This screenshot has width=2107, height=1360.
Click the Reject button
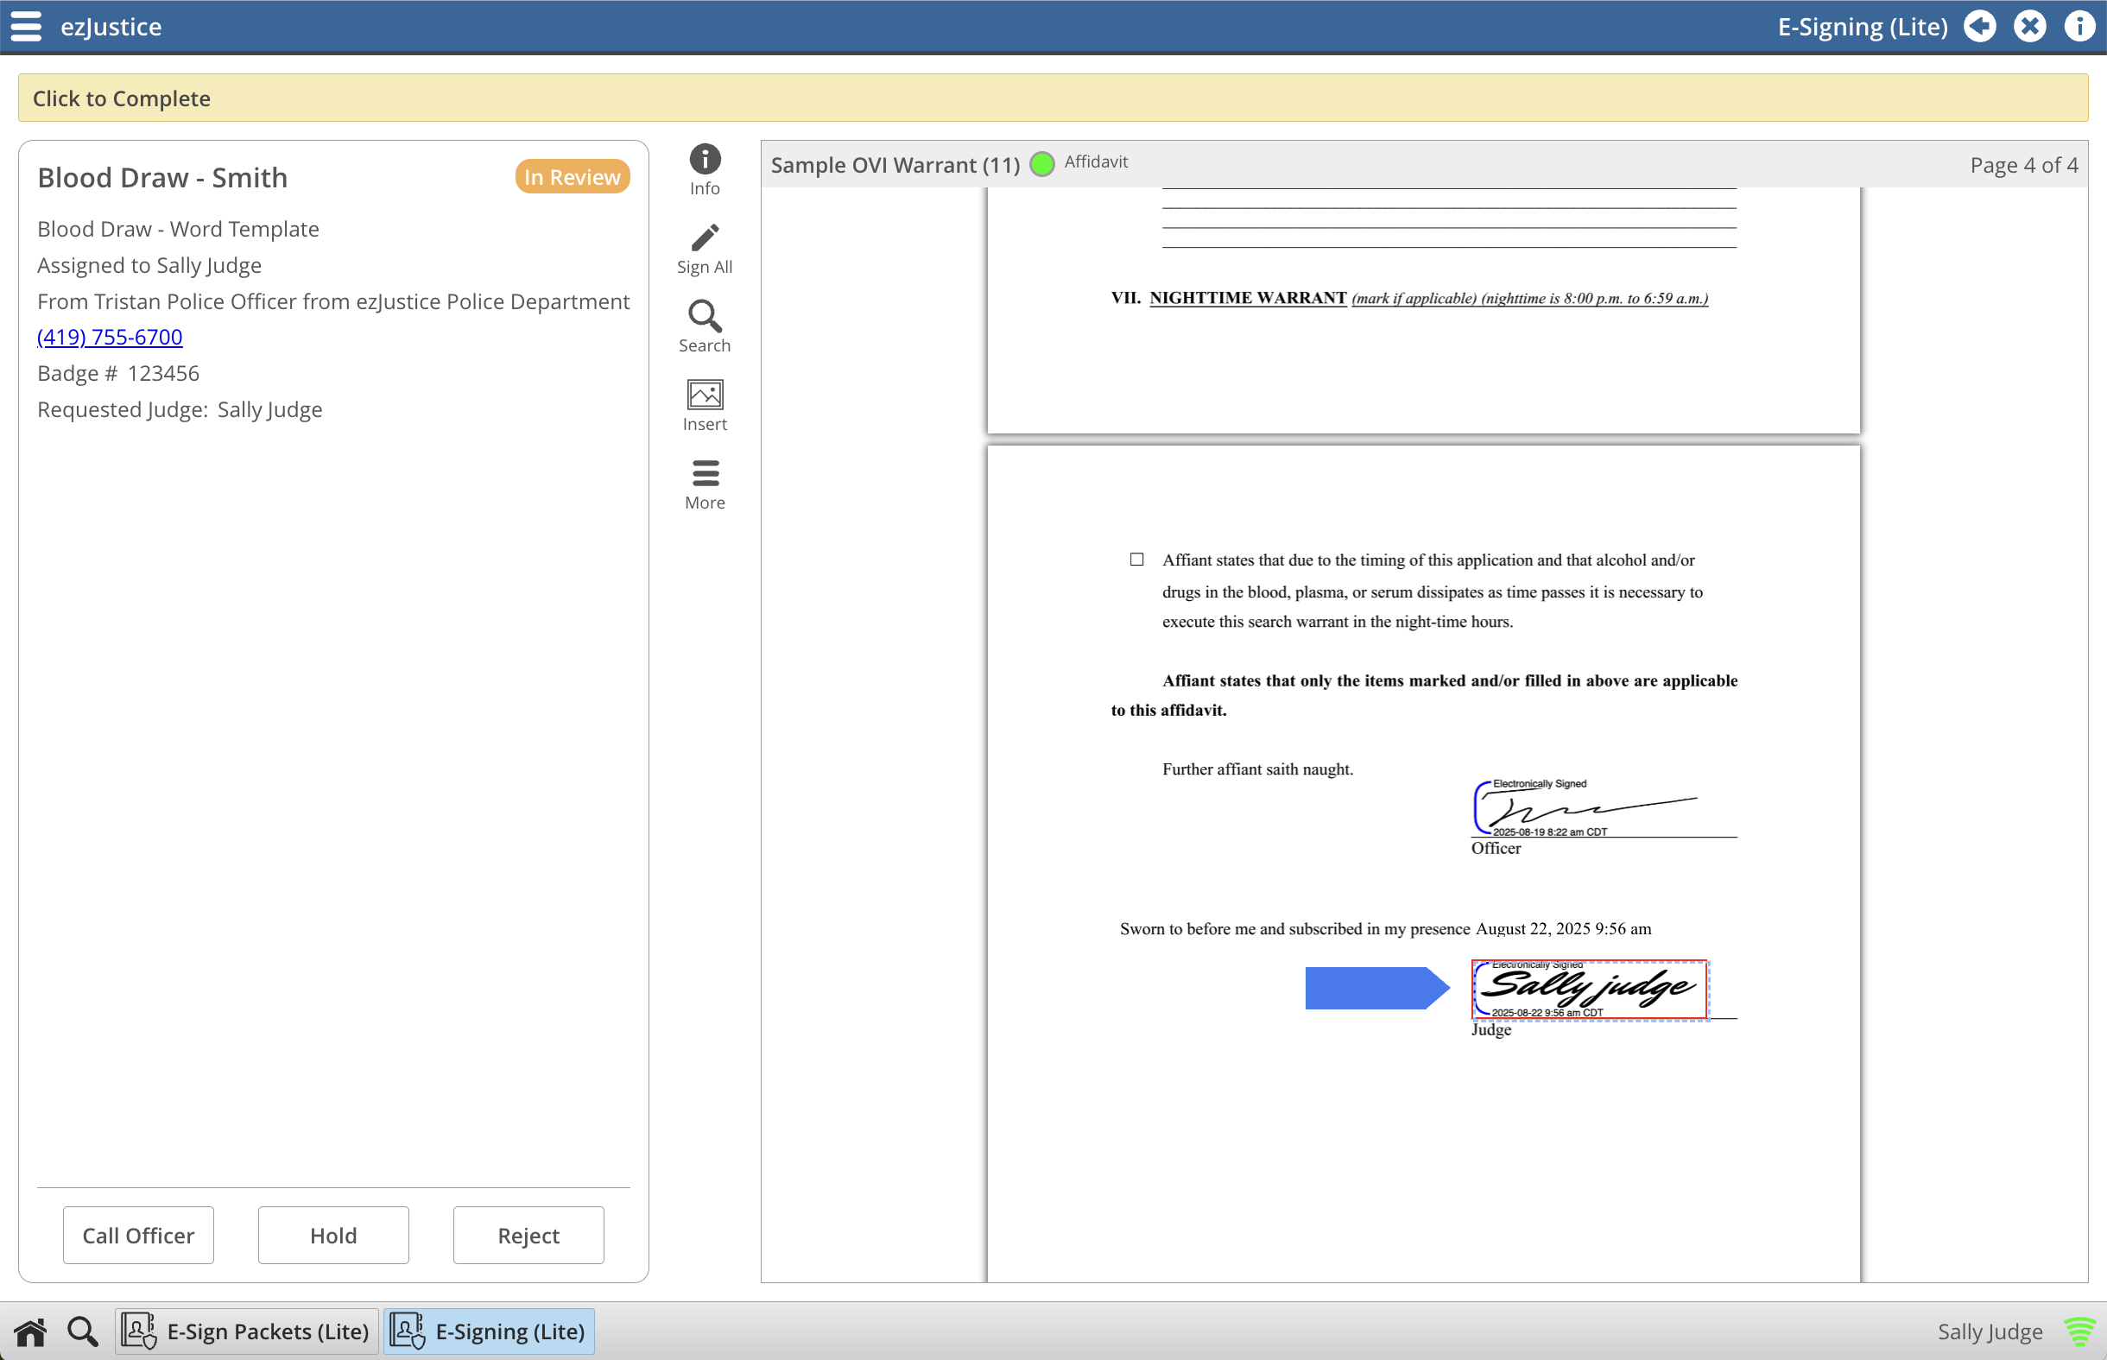pyautogui.click(x=529, y=1235)
